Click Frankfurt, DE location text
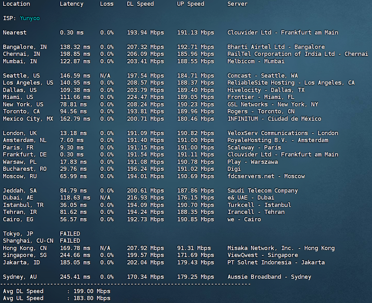This screenshot has width=372, height=303. (25, 155)
